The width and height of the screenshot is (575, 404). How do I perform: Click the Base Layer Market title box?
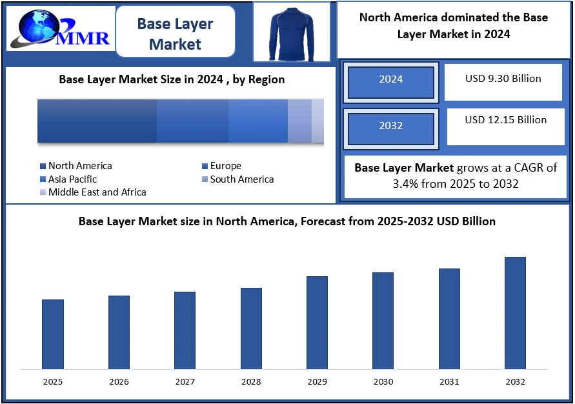(175, 34)
